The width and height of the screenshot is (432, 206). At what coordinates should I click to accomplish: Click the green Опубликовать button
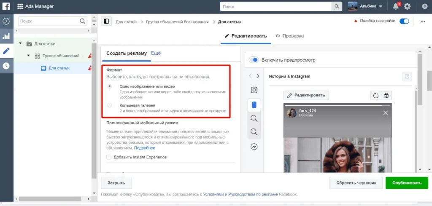[x=407, y=183]
